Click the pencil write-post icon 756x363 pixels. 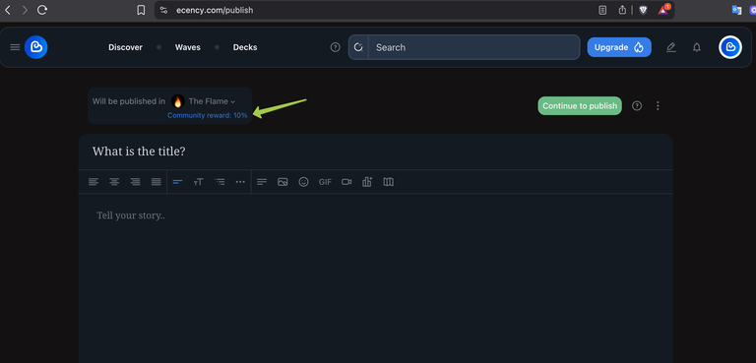(670, 47)
